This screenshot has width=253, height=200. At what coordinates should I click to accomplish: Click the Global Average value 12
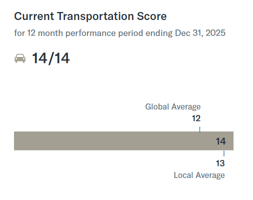click(x=196, y=118)
